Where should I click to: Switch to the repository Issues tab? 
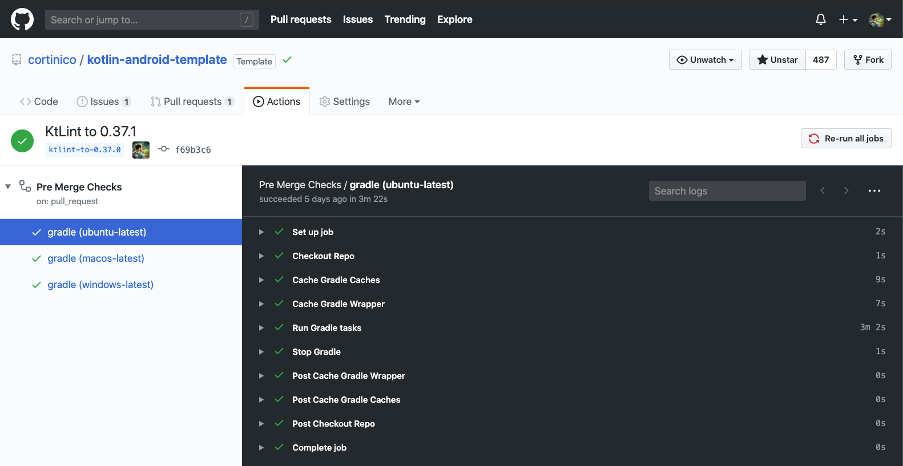coord(104,102)
